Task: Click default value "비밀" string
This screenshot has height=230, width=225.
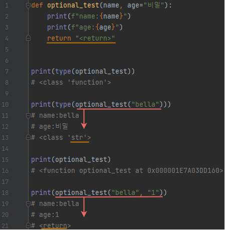Action: tap(154, 6)
